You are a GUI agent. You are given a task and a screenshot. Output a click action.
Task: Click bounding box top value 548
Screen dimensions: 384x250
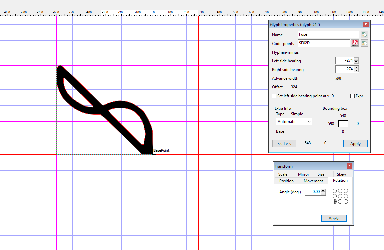coord(343,116)
